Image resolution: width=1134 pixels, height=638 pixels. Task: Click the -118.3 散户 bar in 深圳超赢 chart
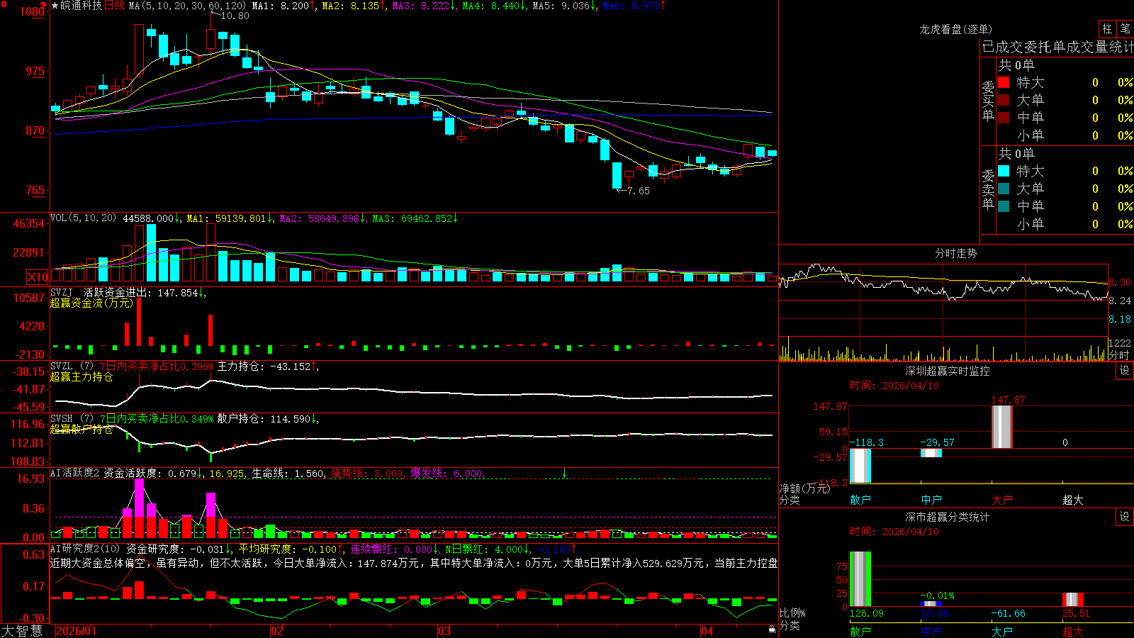[860, 466]
